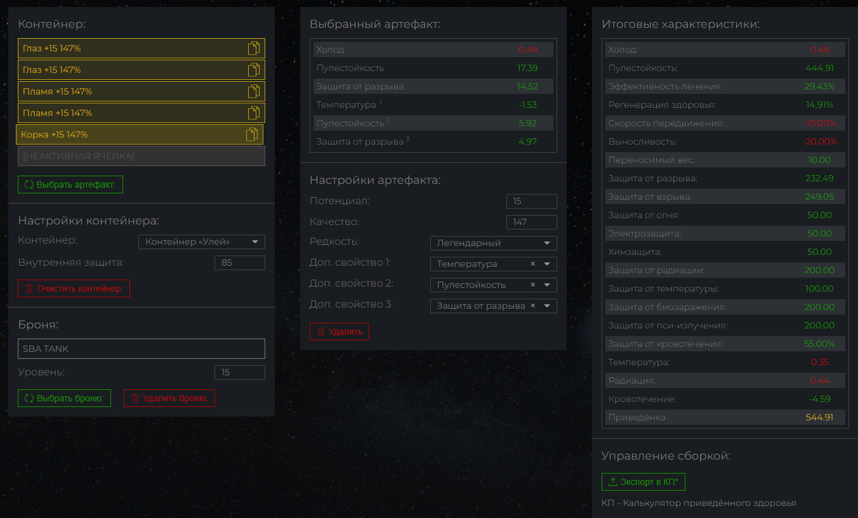Select the inactive НЕАКТИВНАЯ ЯЧЕЙКА slot
The width and height of the screenshot is (858, 518).
click(141, 156)
